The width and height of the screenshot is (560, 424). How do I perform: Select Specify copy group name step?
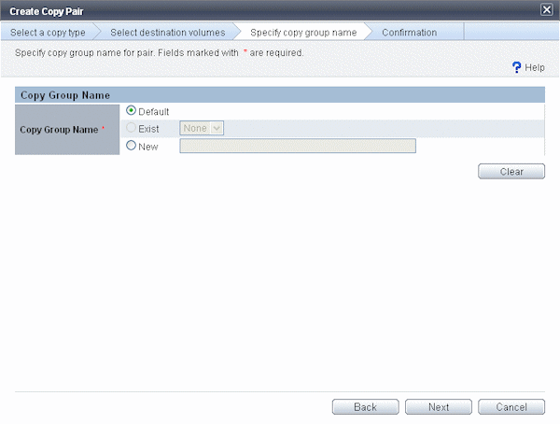(x=303, y=33)
